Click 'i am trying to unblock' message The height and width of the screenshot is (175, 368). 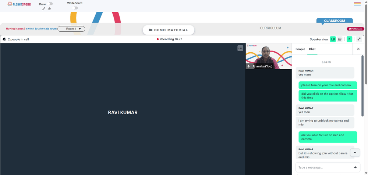325,122
